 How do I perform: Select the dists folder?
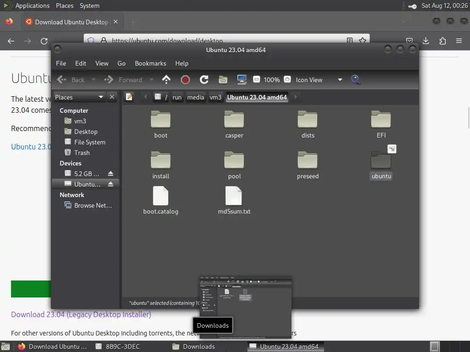(x=308, y=125)
